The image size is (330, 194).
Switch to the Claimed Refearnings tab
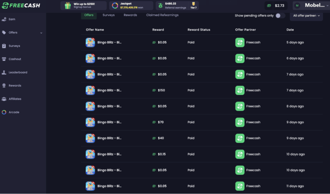point(162,15)
